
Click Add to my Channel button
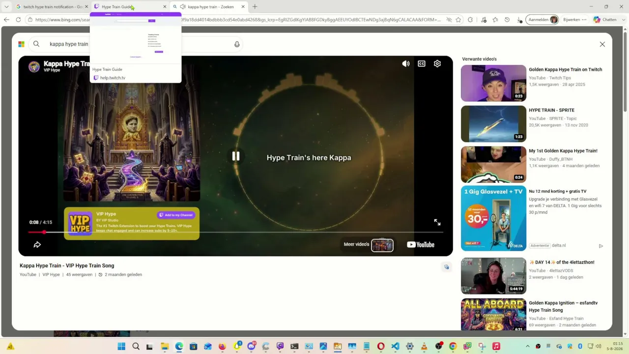(176, 215)
